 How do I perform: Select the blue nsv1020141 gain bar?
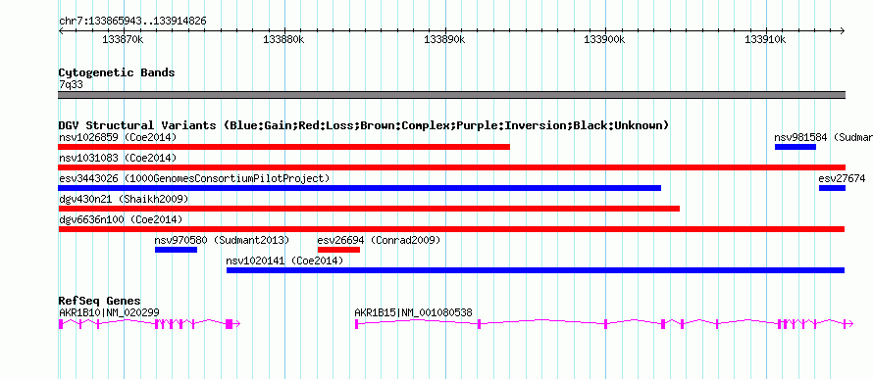click(536, 270)
